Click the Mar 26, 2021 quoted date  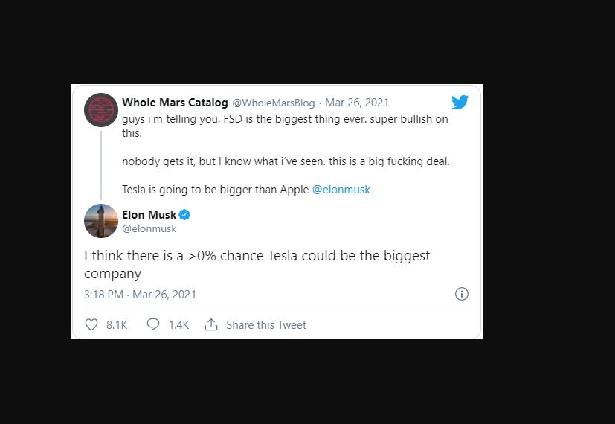click(x=357, y=103)
